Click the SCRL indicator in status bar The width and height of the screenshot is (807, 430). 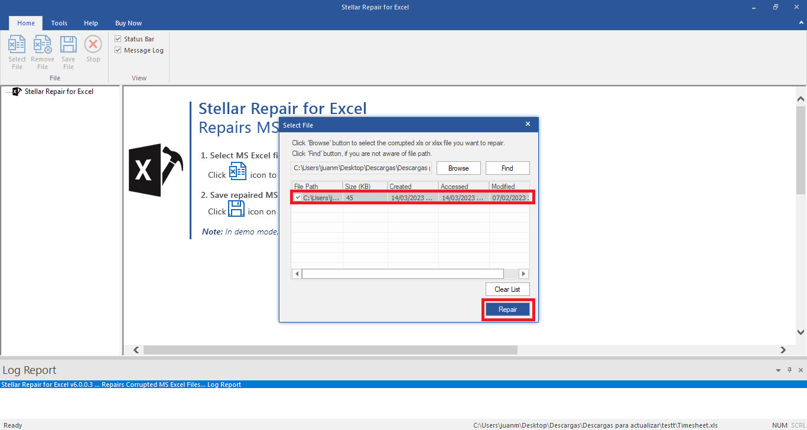point(798,425)
